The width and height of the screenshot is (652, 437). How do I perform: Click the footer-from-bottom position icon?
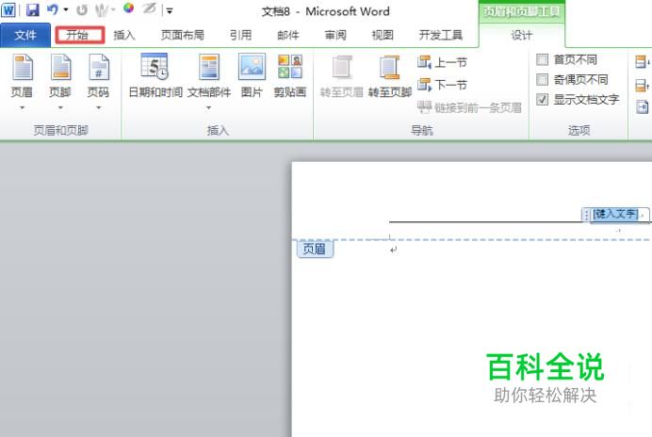click(642, 86)
